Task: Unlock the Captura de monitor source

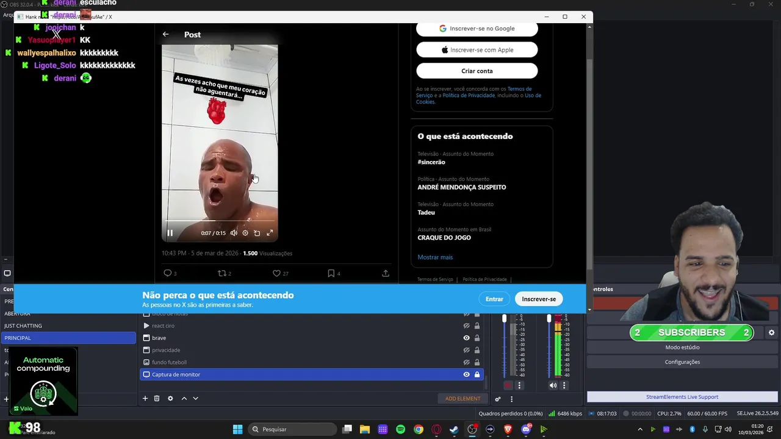Action: pyautogui.click(x=477, y=374)
